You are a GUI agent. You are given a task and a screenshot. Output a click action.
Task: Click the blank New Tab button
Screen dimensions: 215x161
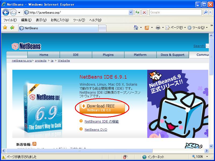102,28
